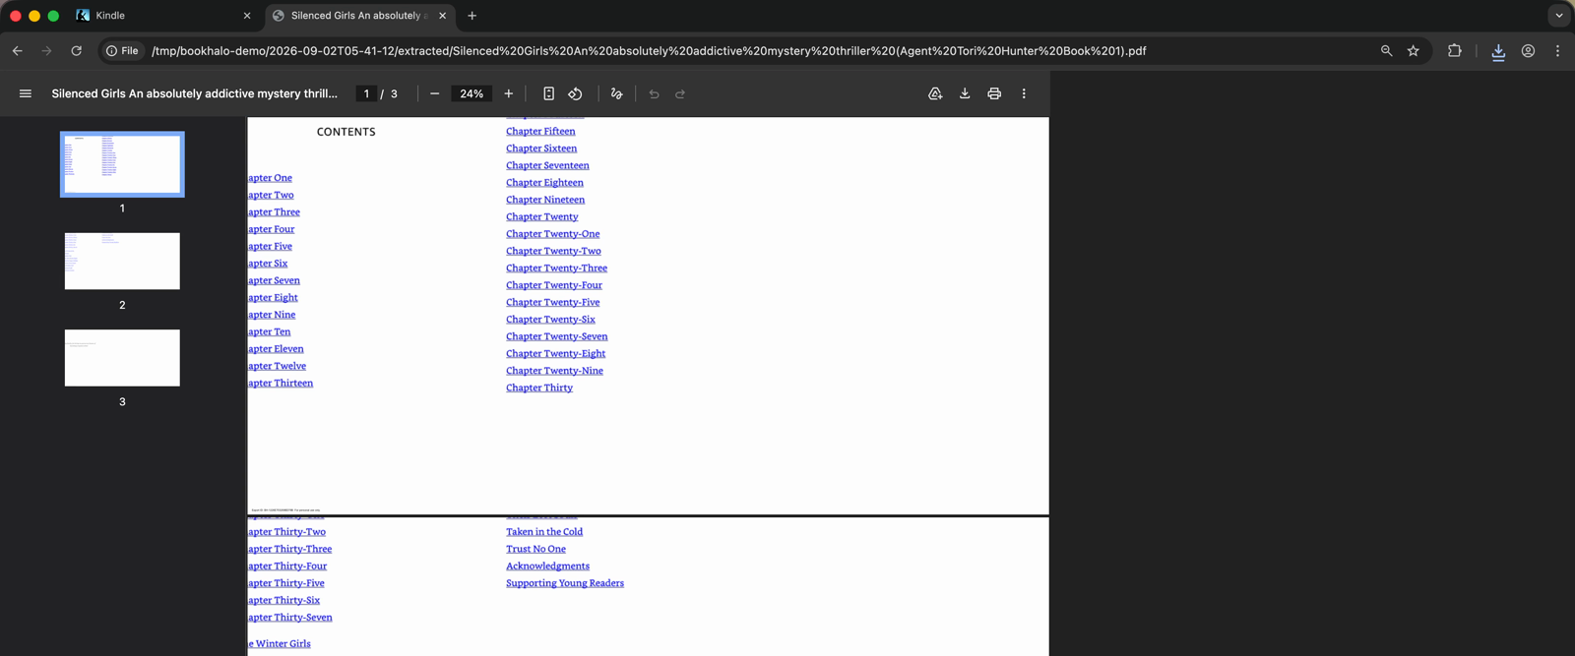This screenshot has height=656, width=1575.
Task: Open a new browser tab
Action: tap(472, 16)
